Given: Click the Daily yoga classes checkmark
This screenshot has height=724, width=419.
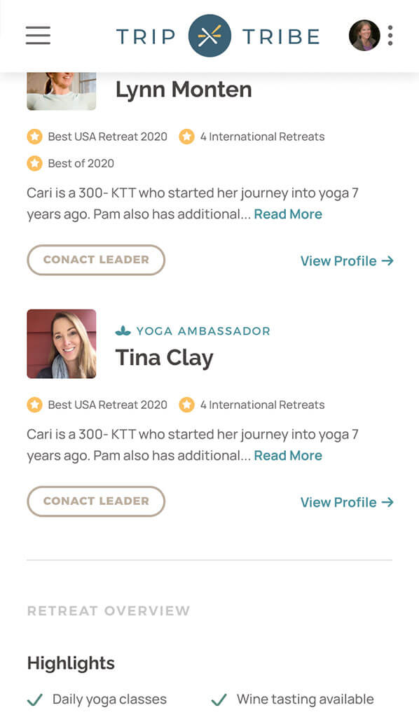Looking at the screenshot, I should (x=35, y=700).
